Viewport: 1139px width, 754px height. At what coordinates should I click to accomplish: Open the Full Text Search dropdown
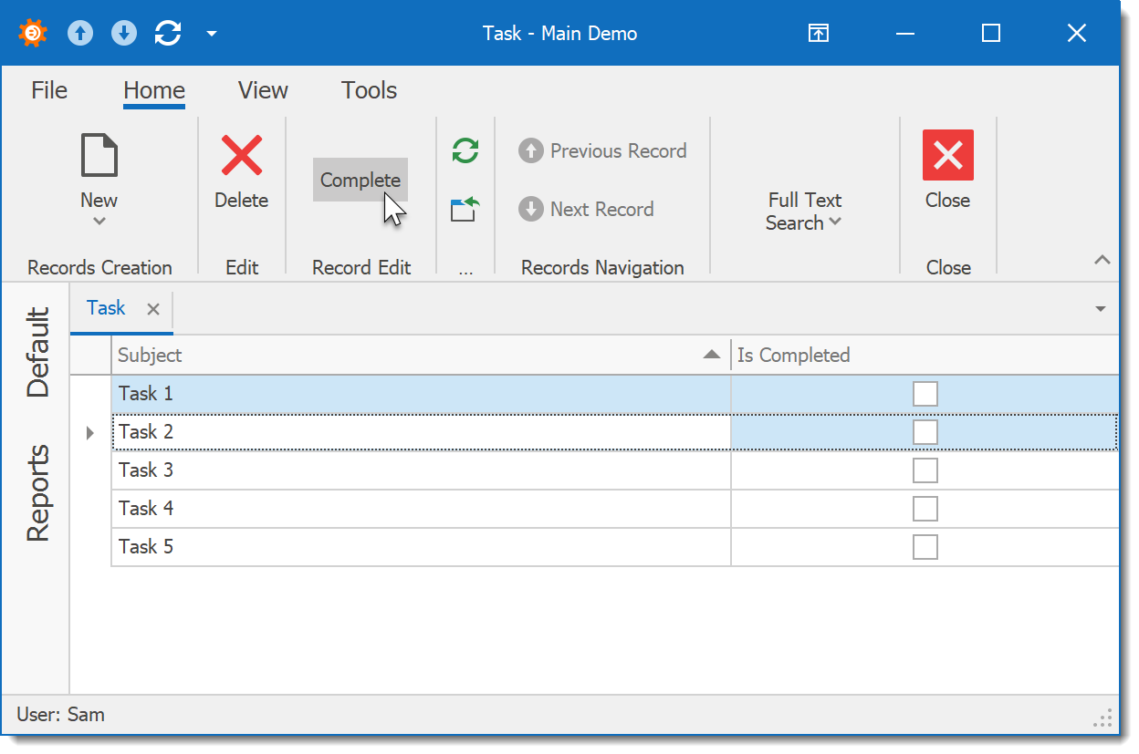[804, 212]
